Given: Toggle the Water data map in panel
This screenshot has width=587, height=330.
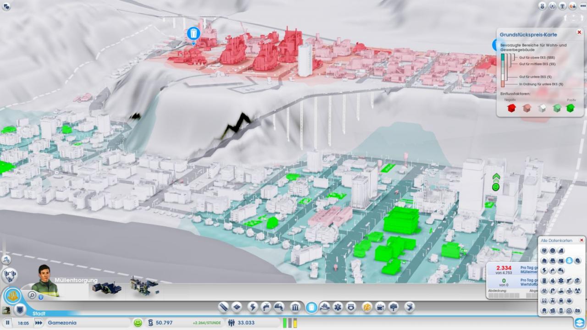Looking at the screenshot, I should click(x=553, y=270).
